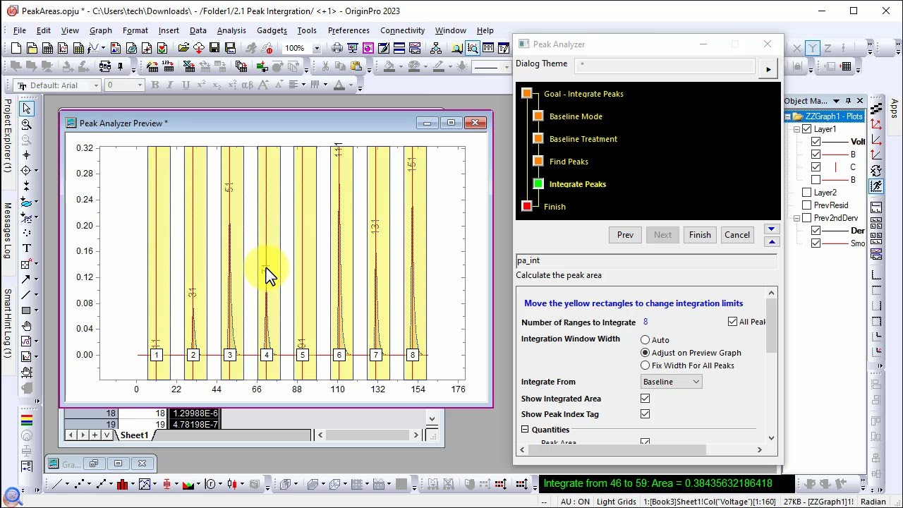Toggle the Bold formatting button
Screen dimensions: 903x508
click(154, 85)
